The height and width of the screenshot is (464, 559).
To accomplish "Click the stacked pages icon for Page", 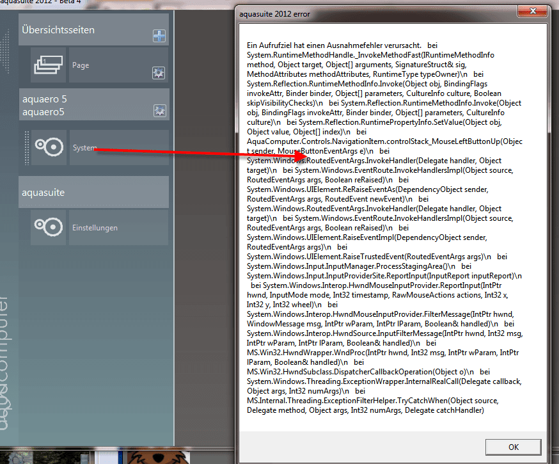I will 48,65.
